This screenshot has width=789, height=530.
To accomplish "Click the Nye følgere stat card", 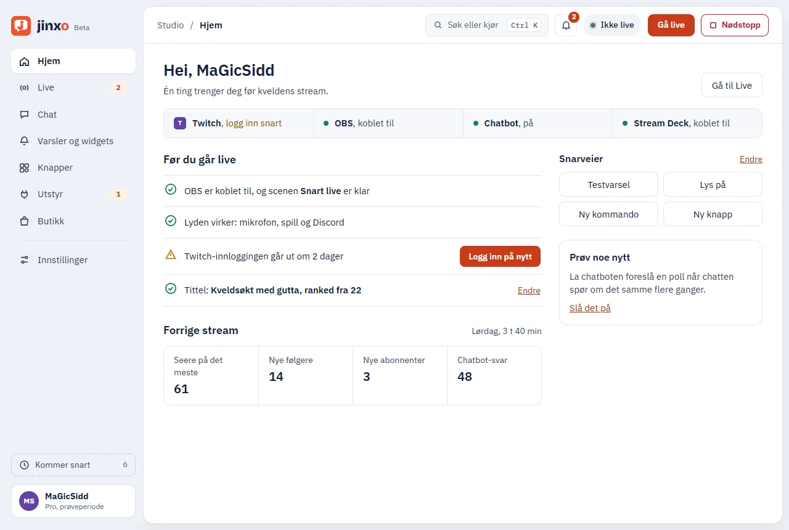I will point(306,375).
